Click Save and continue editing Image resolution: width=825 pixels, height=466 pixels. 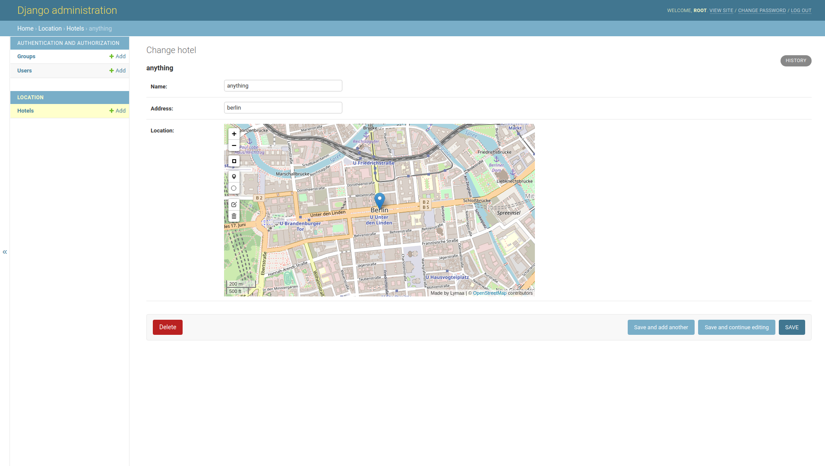click(736, 327)
